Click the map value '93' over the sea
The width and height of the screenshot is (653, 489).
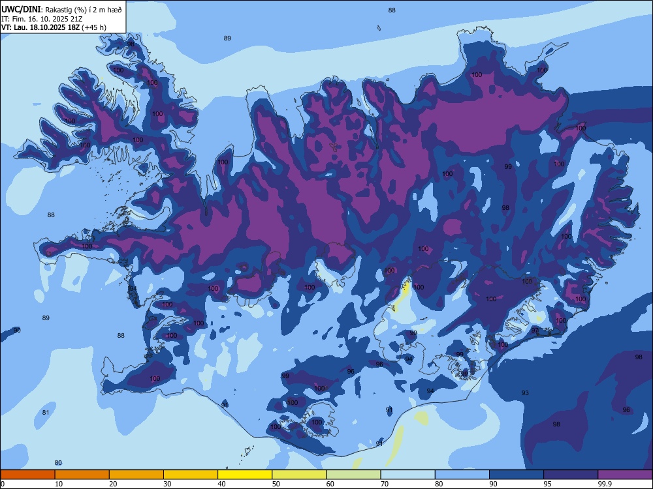[525, 393]
